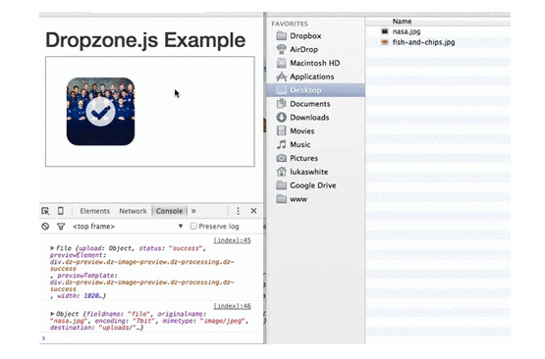
Task: Switch to the Network tab
Action: click(133, 211)
